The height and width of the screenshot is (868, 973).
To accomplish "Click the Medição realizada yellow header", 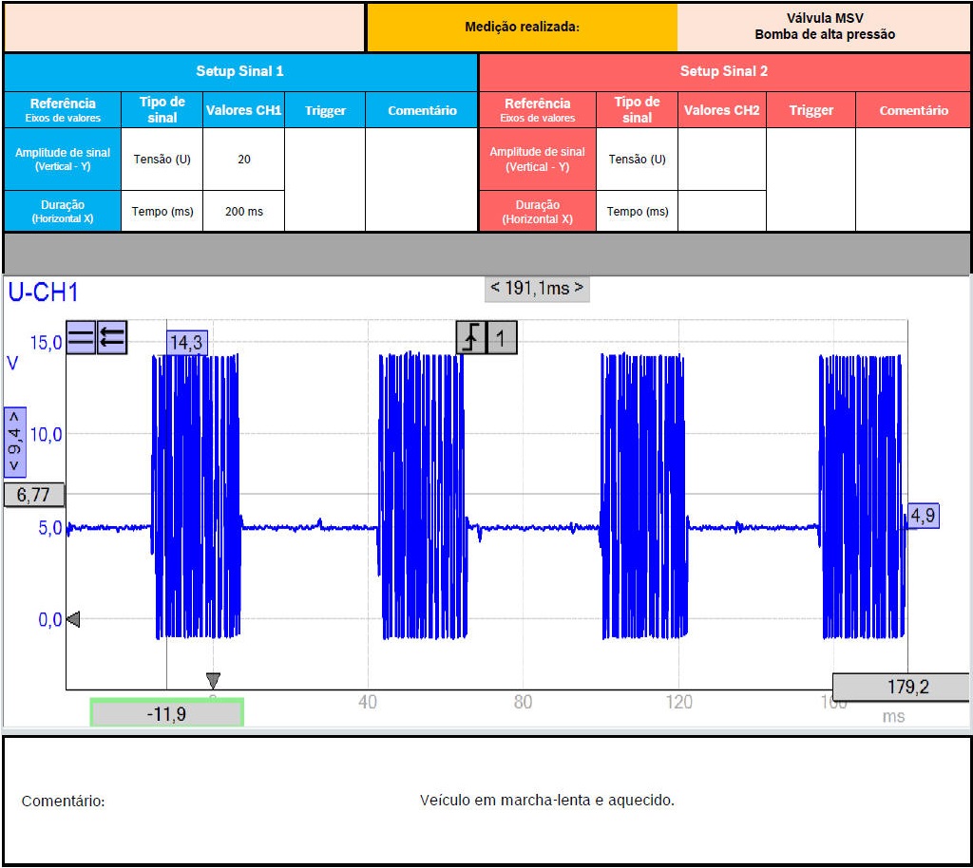I will pos(522,27).
